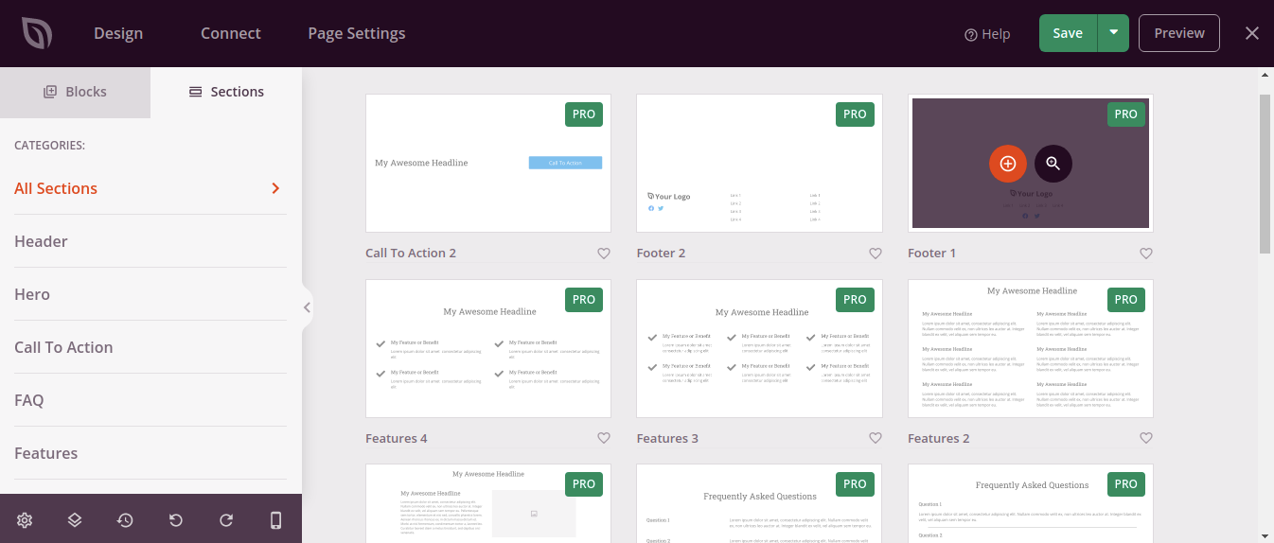The width and height of the screenshot is (1274, 543).
Task: Preview Footer 1 with magnifier icon
Action: (x=1053, y=164)
